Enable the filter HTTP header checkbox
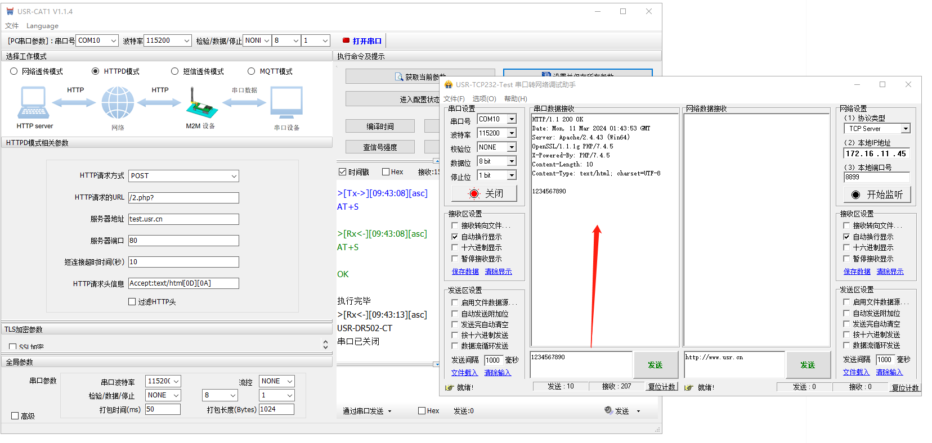932x443 pixels. click(x=132, y=302)
